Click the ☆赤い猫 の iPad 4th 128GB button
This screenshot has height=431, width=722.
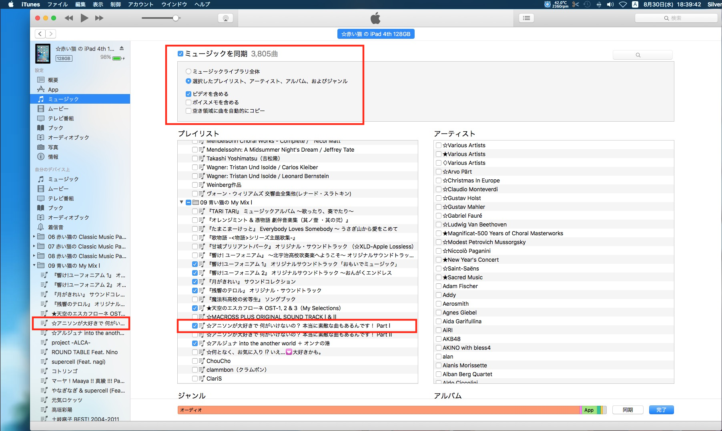(x=376, y=34)
